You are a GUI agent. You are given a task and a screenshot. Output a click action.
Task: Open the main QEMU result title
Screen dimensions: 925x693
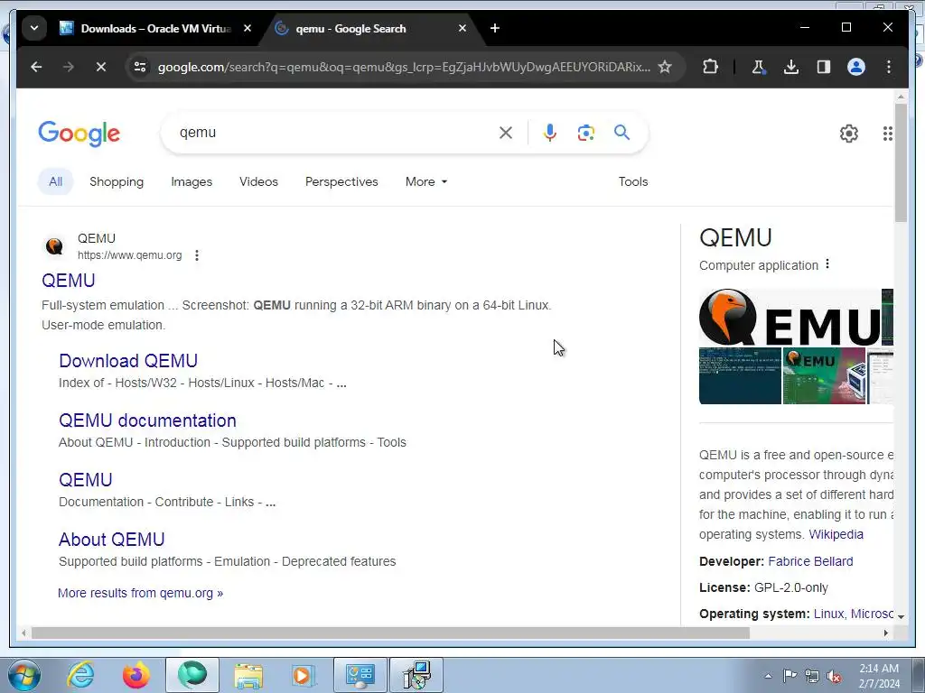(x=69, y=281)
